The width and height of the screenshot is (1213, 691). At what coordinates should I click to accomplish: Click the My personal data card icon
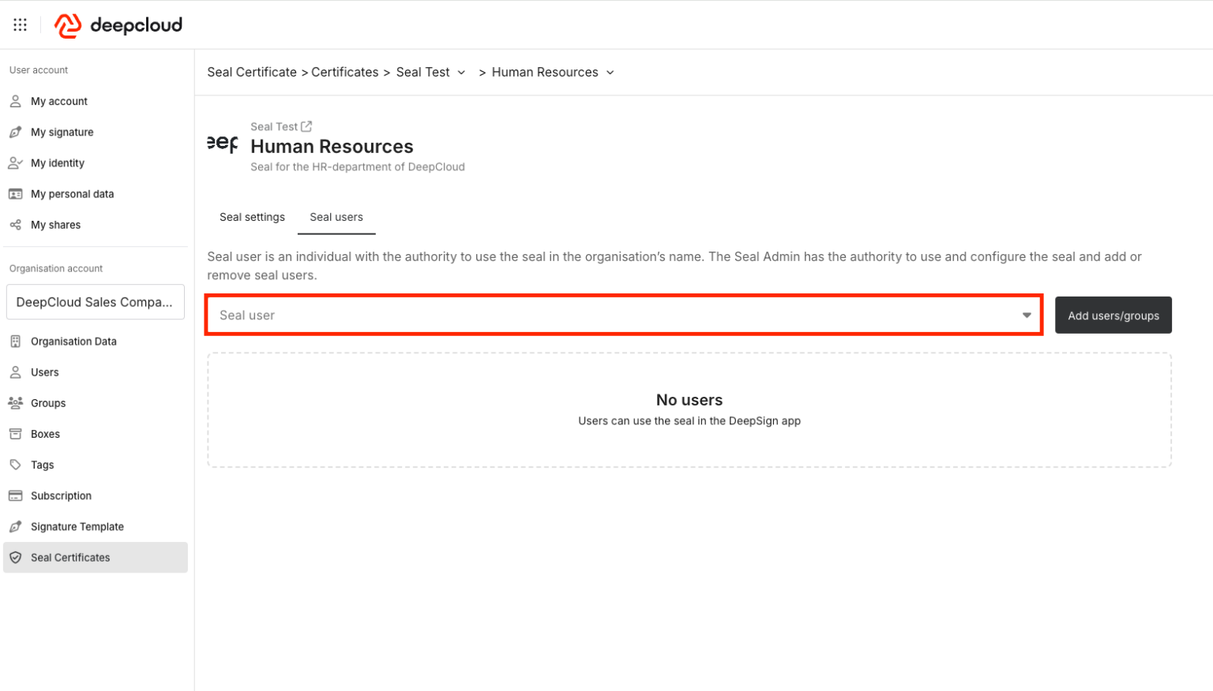(x=15, y=194)
